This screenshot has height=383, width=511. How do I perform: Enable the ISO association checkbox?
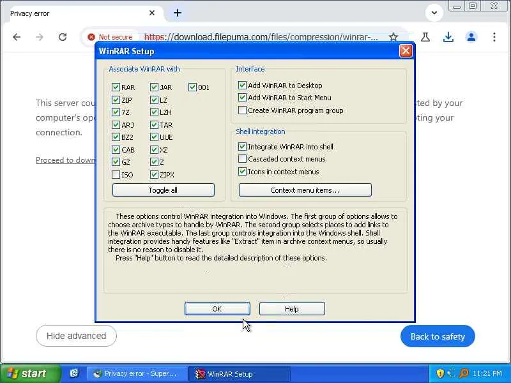[116, 174]
